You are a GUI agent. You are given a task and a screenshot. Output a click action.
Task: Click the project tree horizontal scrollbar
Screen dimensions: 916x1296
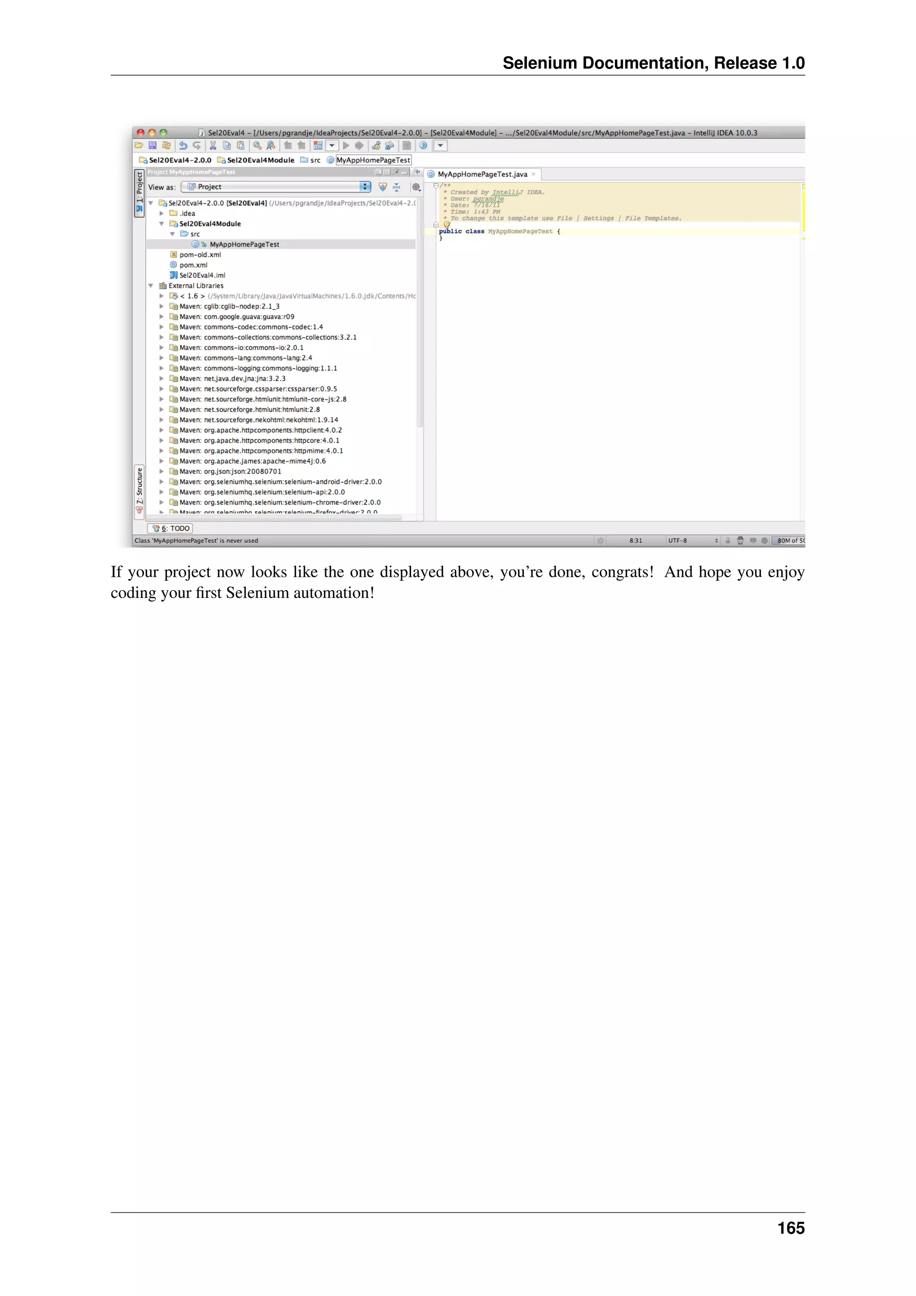(274, 517)
